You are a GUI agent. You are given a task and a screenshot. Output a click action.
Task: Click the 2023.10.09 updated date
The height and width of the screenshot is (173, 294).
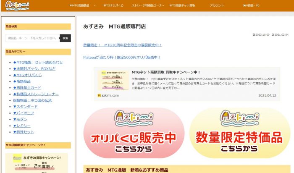click(x=261, y=35)
